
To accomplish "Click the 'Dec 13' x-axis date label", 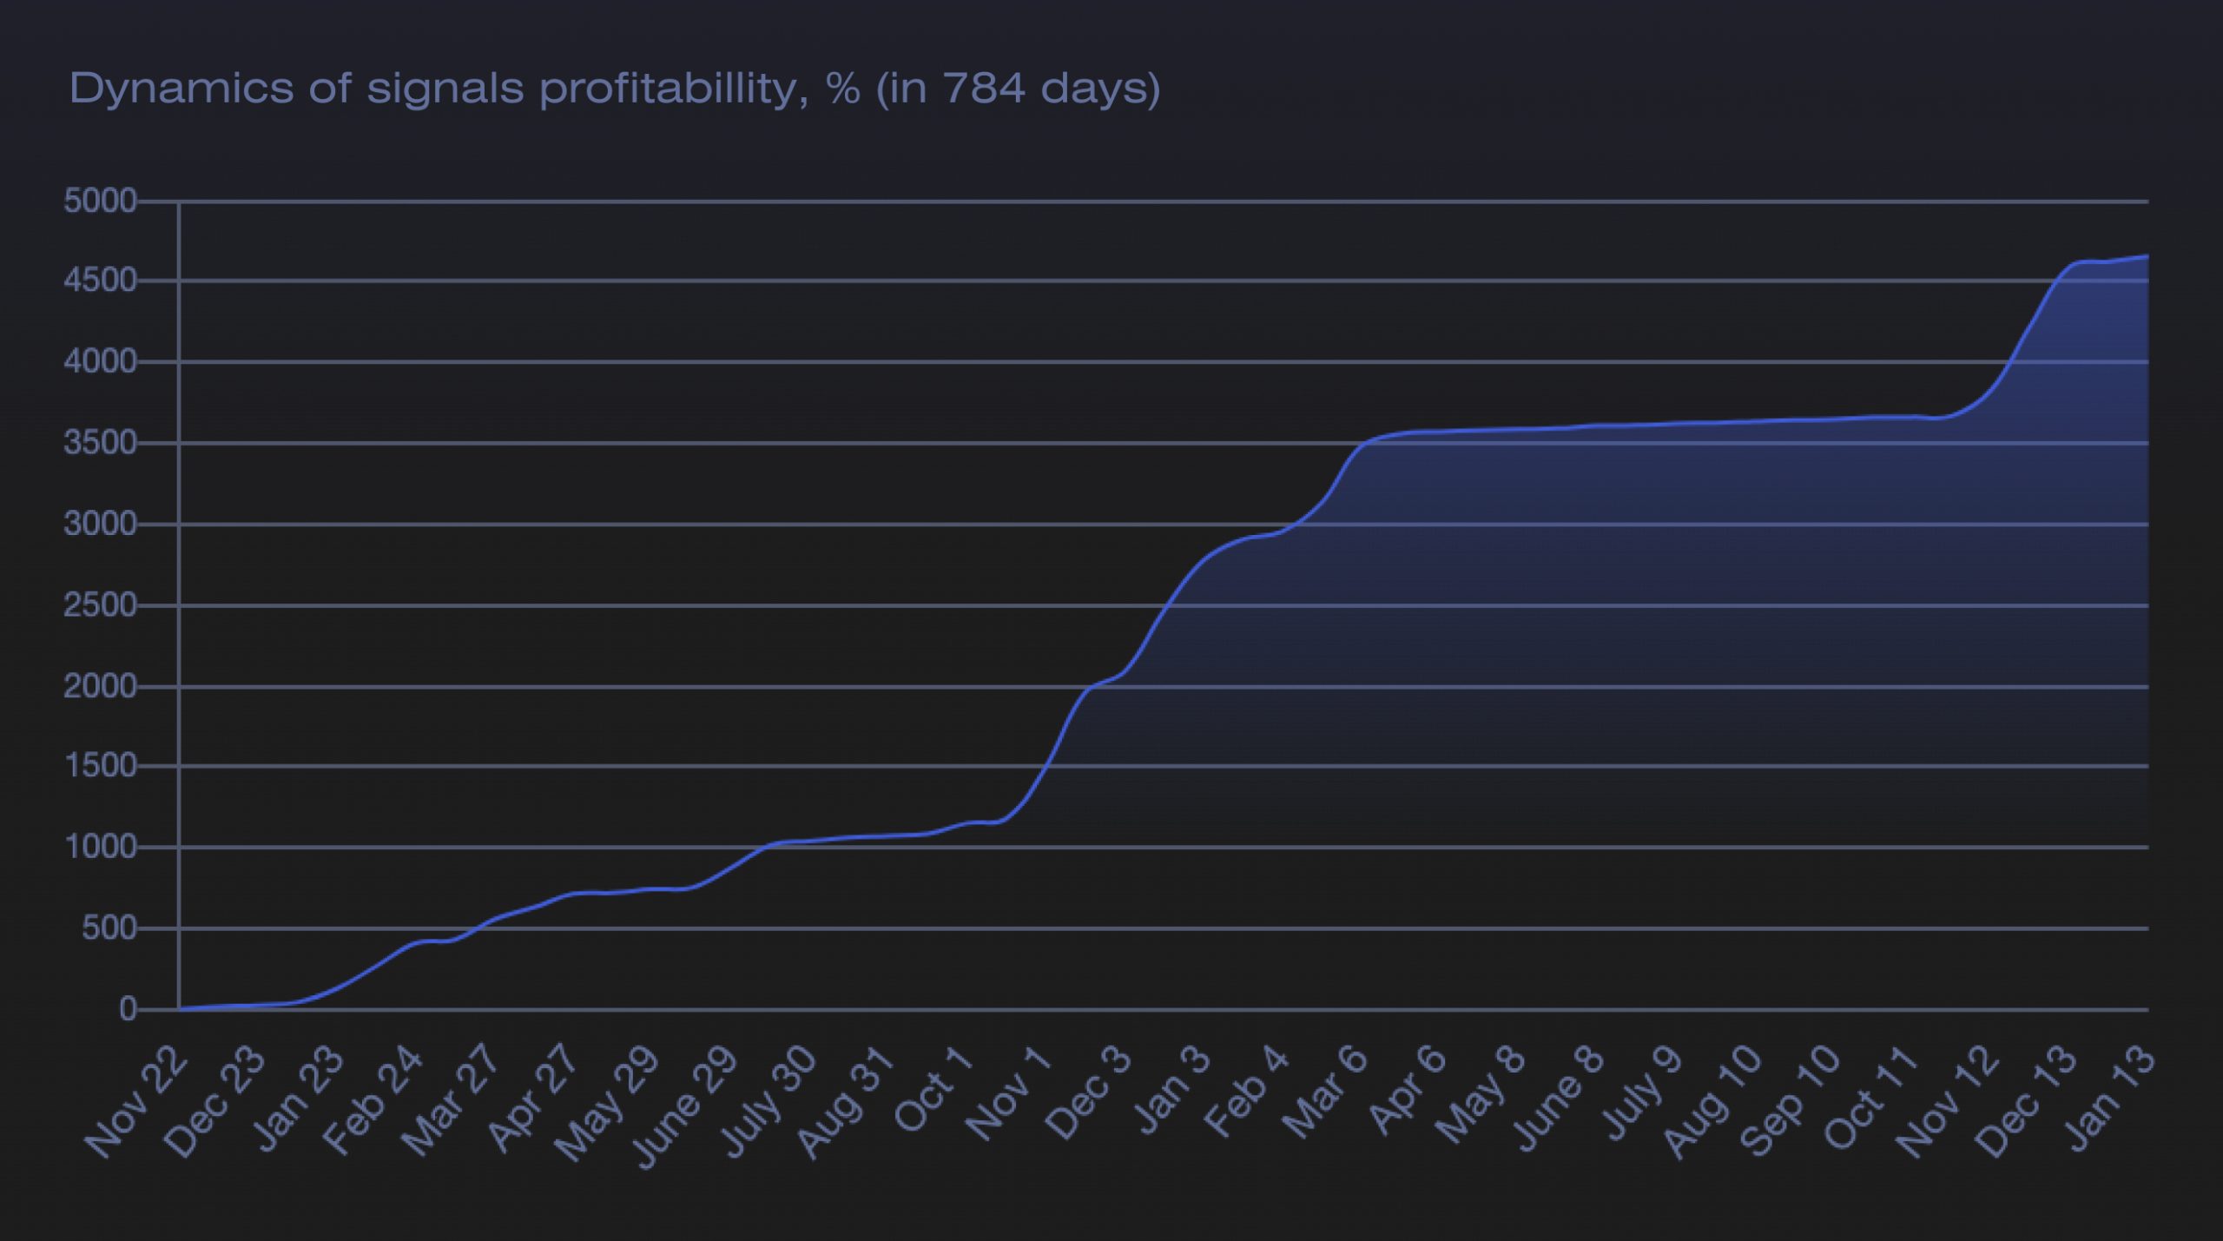I will 2028,1101.
